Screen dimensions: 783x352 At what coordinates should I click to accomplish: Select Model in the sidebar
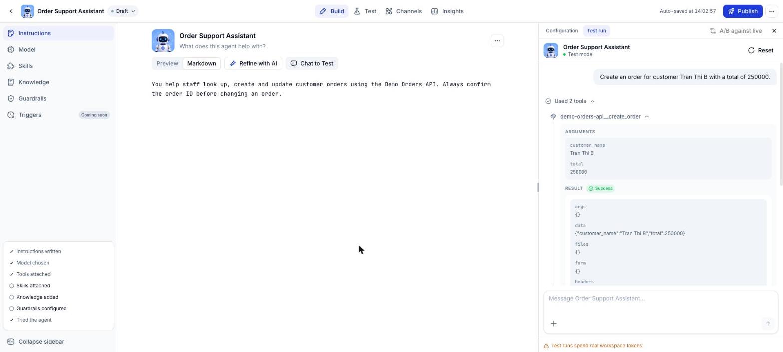(58, 50)
